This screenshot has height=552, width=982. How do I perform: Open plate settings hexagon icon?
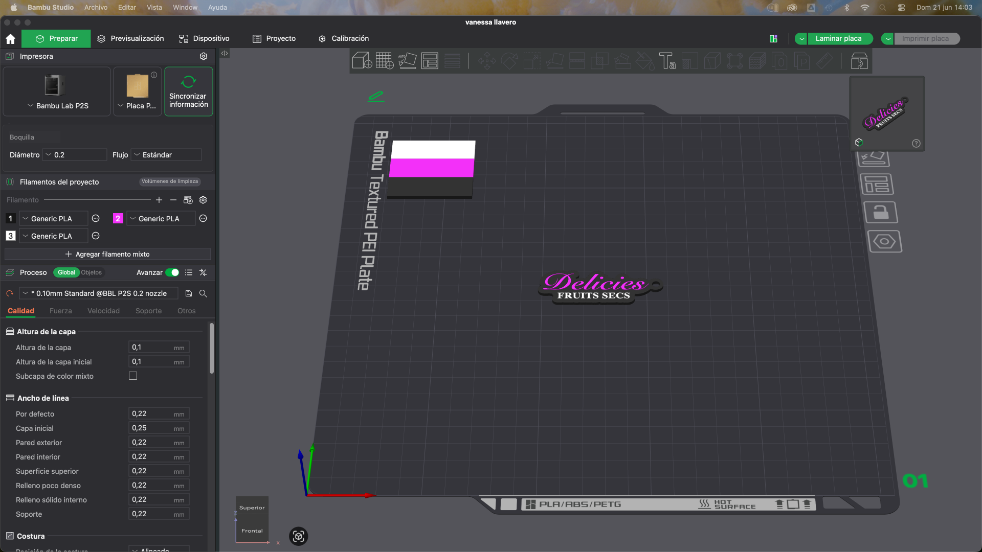(x=884, y=242)
